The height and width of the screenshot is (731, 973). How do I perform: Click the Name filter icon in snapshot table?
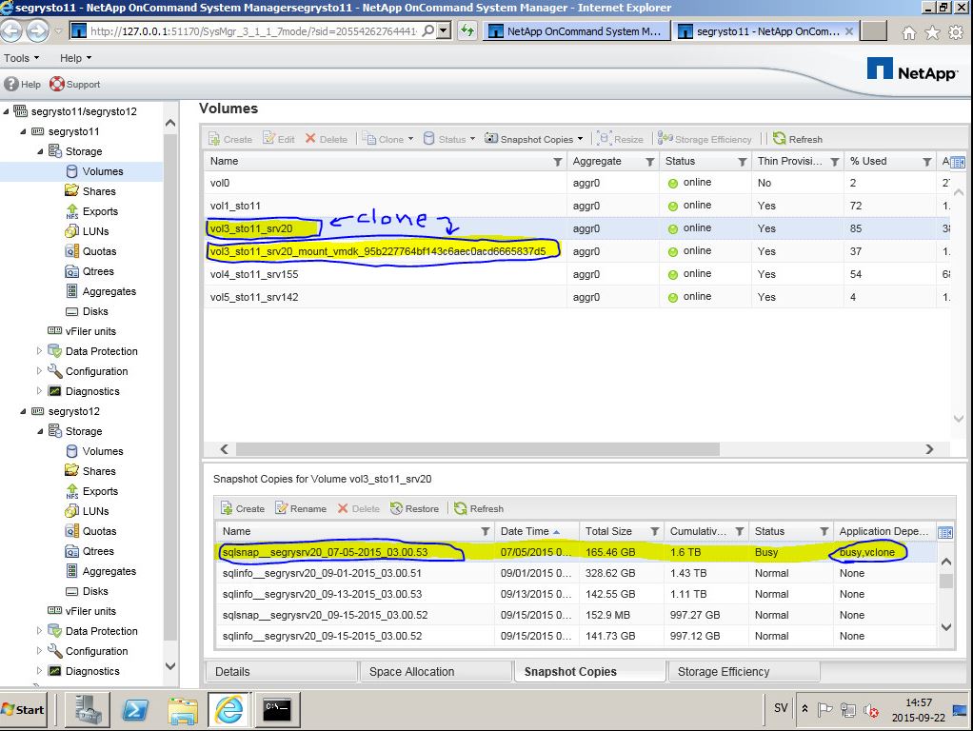pyautogui.click(x=486, y=531)
